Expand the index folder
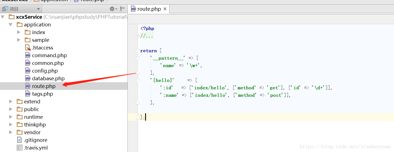 (x=19, y=32)
